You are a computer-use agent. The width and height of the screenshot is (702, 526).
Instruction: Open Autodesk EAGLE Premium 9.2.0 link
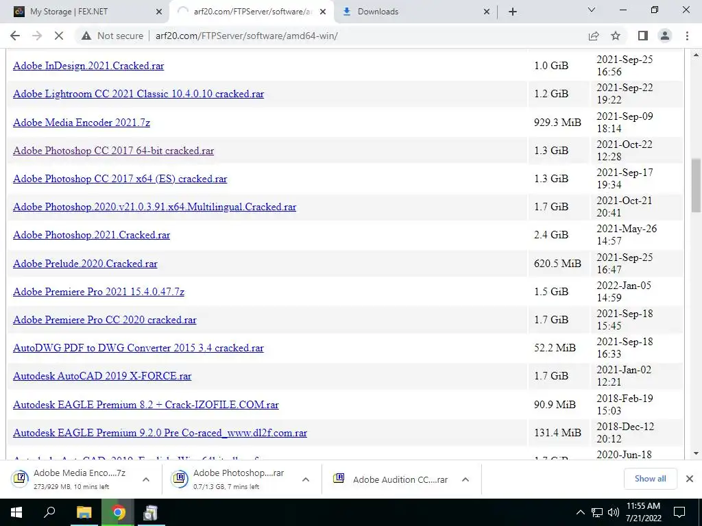160,434
